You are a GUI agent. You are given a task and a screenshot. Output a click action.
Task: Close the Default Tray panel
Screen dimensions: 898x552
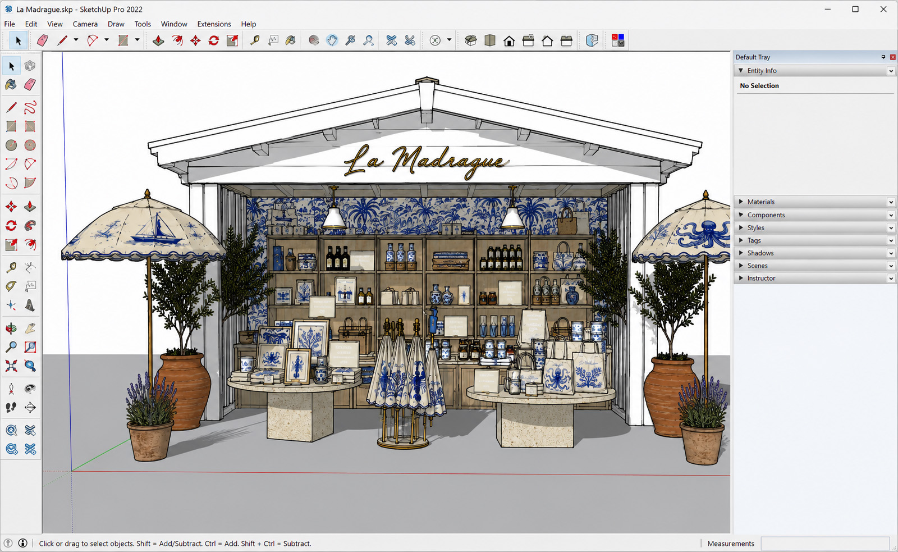(x=892, y=57)
